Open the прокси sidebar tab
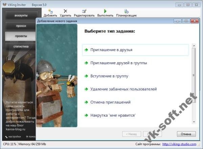Viewport: 203px width, 149px height. tap(21, 26)
